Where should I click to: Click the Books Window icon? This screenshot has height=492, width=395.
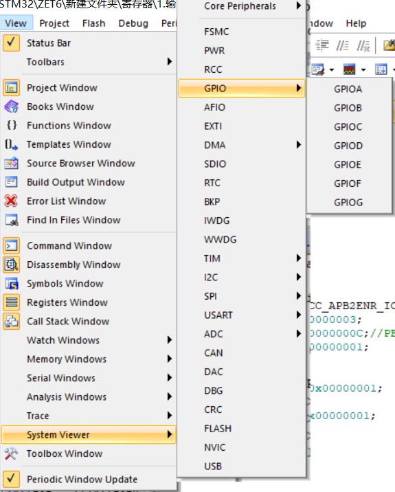11,107
